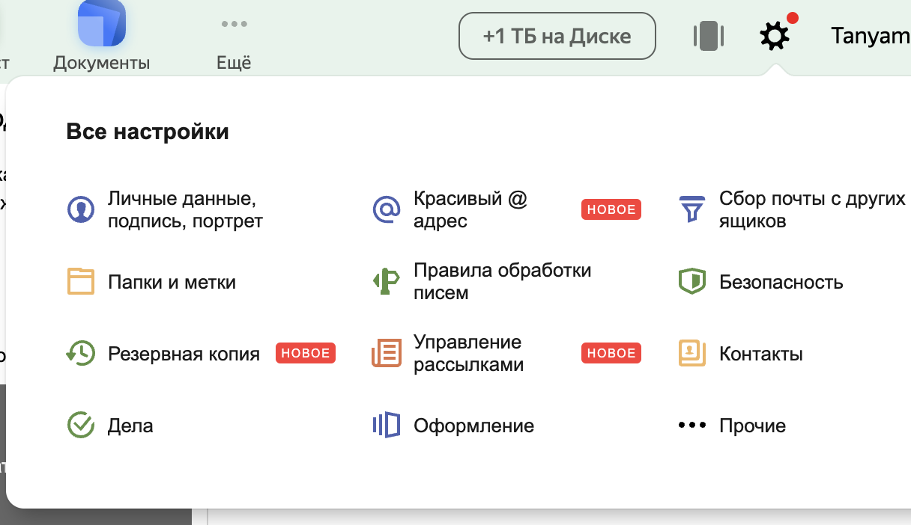Open 'Безопасность' settings
Image resolution: width=911 pixels, height=525 pixels.
[781, 282]
